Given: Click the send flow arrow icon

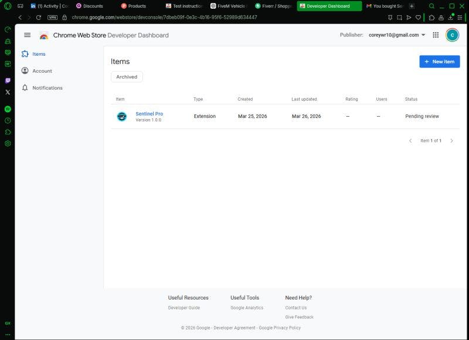Looking at the screenshot, I should tap(409, 18).
